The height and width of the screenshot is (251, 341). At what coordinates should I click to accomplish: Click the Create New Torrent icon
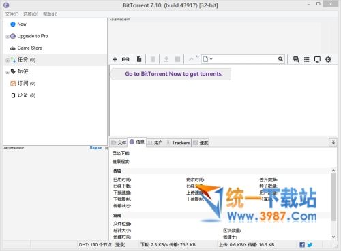(x=139, y=59)
